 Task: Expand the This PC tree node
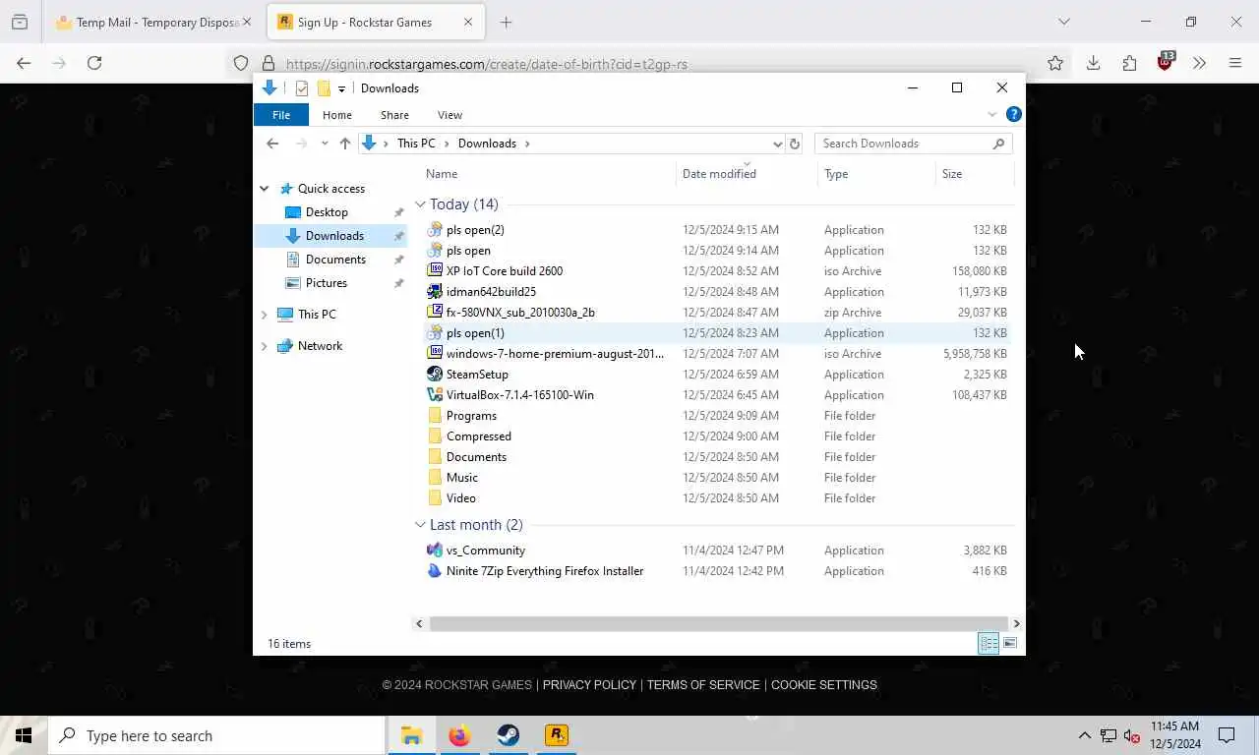(265, 315)
